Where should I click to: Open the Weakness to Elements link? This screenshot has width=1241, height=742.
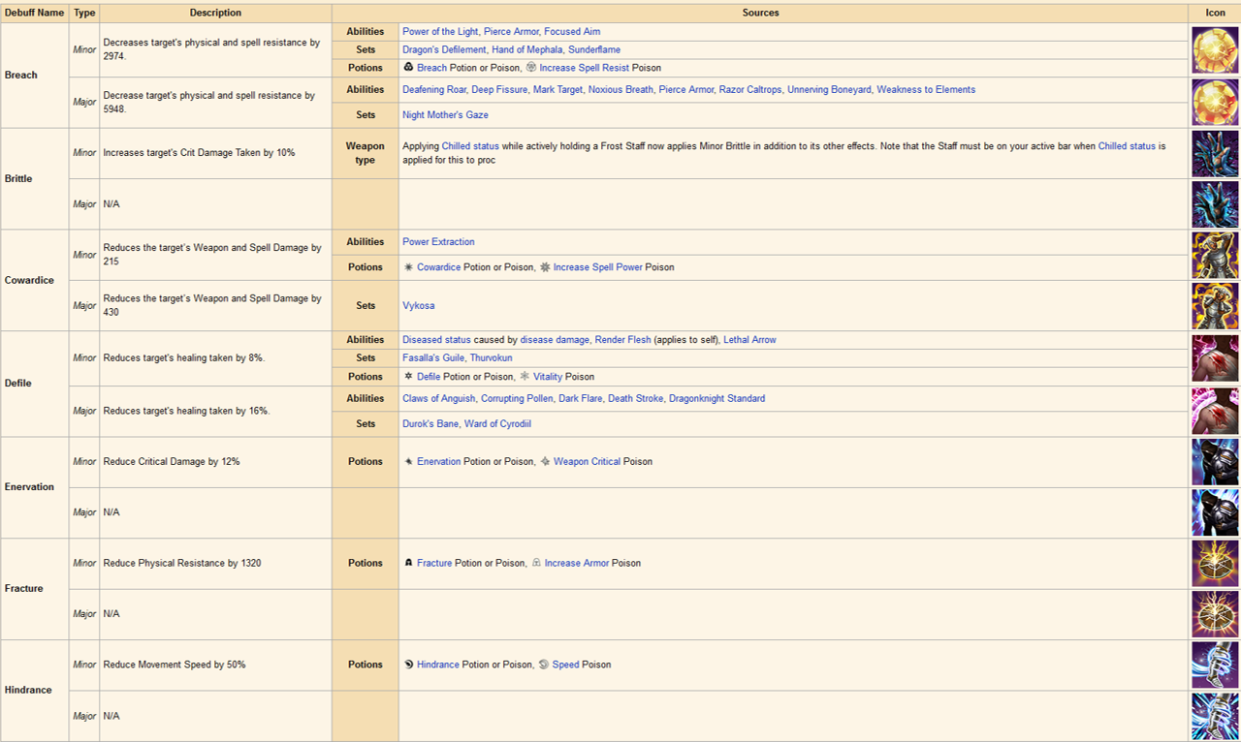click(x=926, y=89)
